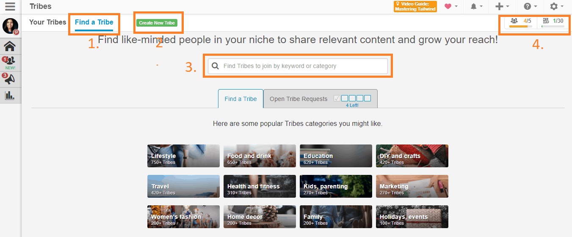Open the Holidays, events category

(412, 217)
